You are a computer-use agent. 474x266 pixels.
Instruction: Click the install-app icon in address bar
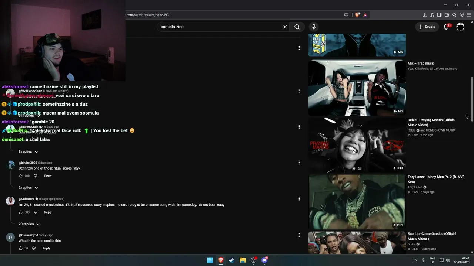(346, 15)
